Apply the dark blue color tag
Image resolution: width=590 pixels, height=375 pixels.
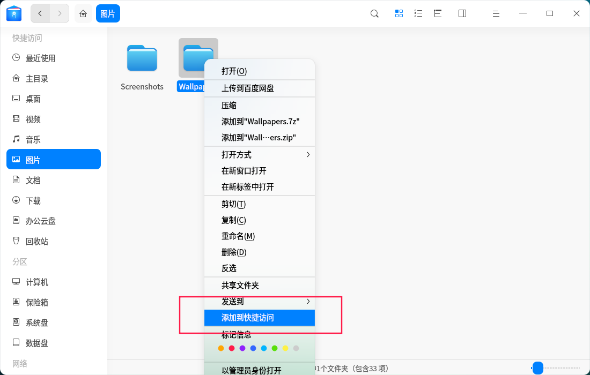(x=253, y=348)
